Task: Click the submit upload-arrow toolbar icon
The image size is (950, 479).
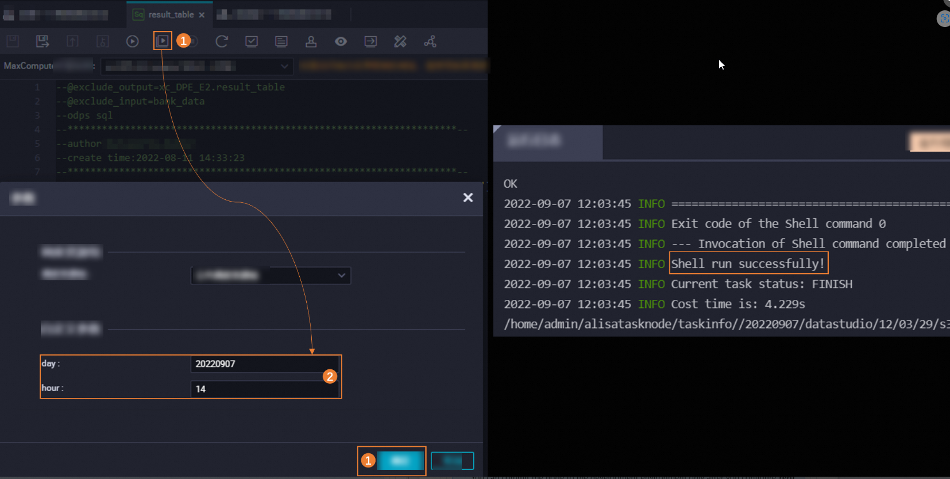Action: tap(72, 41)
